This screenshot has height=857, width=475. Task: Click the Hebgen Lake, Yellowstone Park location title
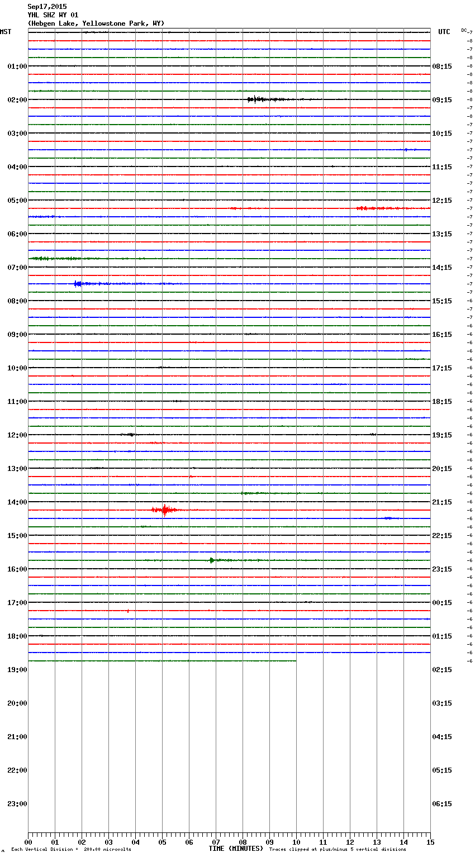[96, 23]
